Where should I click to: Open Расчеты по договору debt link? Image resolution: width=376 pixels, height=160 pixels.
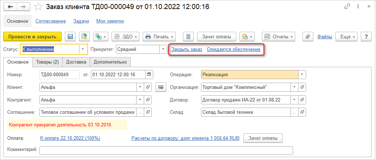point(185,138)
